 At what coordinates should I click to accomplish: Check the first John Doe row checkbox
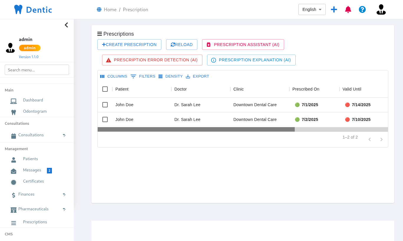tap(105, 105)
